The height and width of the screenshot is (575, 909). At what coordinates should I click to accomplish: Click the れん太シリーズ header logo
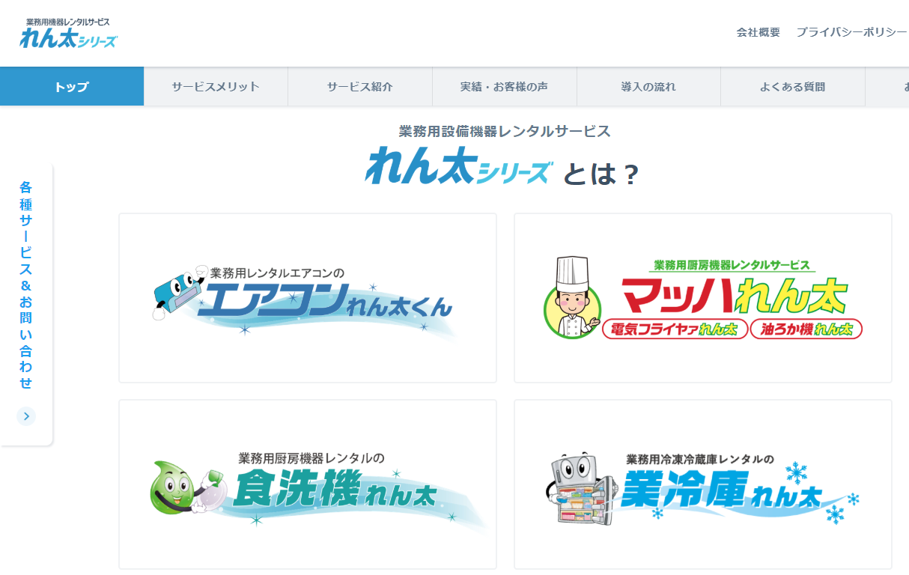click(68, 33)
